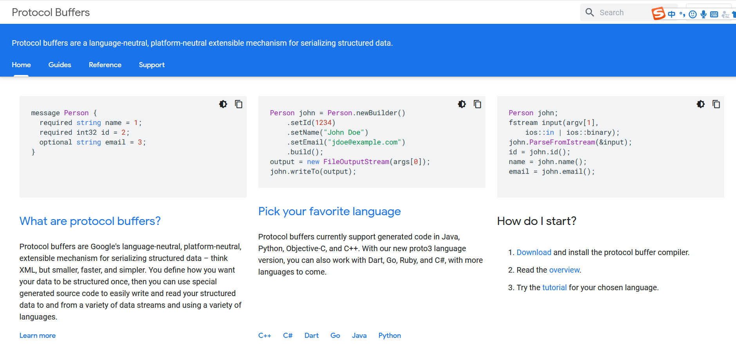Click the Sogou input method logo
The height and width of the screenshot is (348, 736).
[658, 14]
